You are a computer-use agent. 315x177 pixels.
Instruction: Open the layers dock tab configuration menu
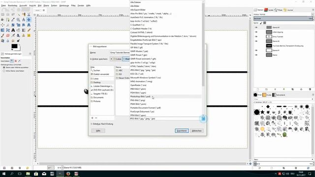313,10
